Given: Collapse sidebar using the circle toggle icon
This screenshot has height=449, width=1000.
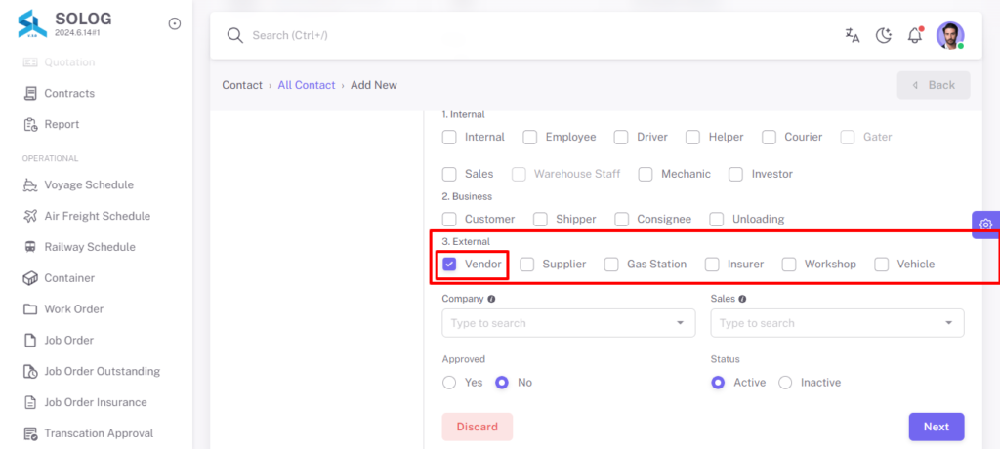Looking at the screenshot, I should pyautogui.click(x=174, y=23).
